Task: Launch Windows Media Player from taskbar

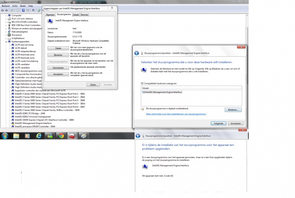Action: tap(27, 136)
